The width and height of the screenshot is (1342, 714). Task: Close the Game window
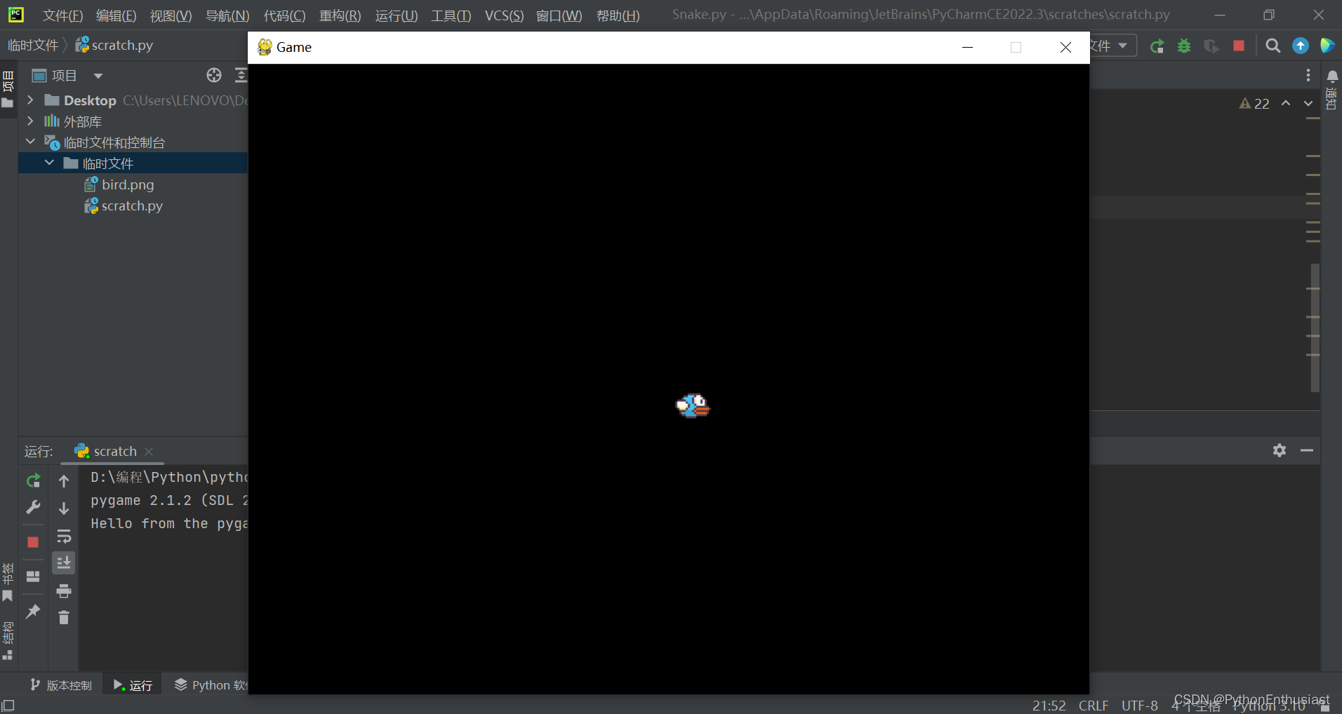pos(1065,47)
